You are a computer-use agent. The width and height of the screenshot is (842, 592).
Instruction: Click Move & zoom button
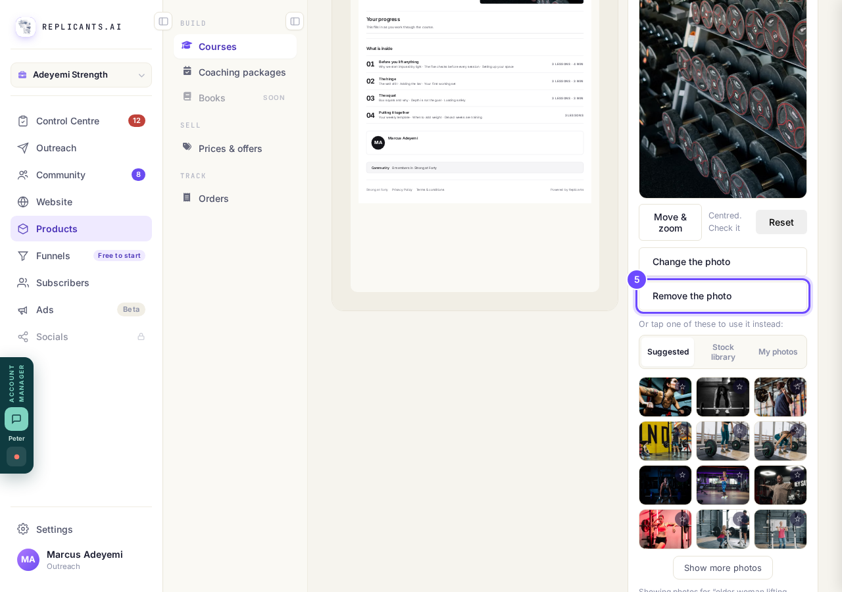click(670, 222)
